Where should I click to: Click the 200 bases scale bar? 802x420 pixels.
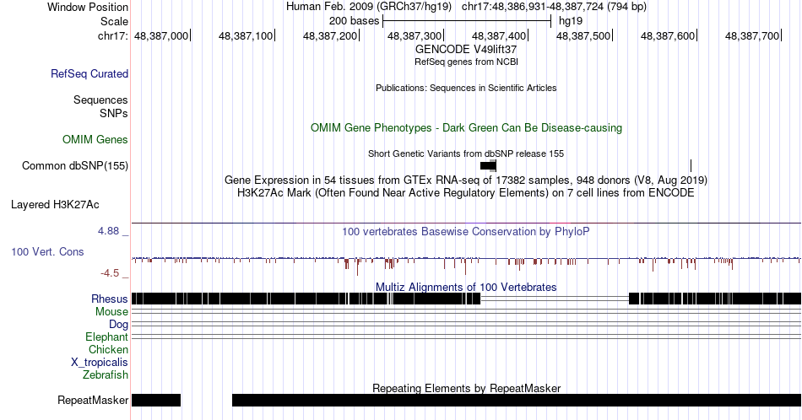467,21
